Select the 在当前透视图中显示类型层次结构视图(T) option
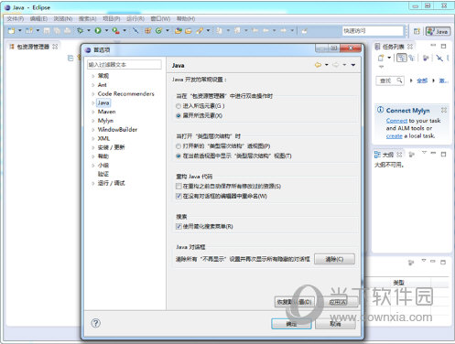 pos(179,156)
